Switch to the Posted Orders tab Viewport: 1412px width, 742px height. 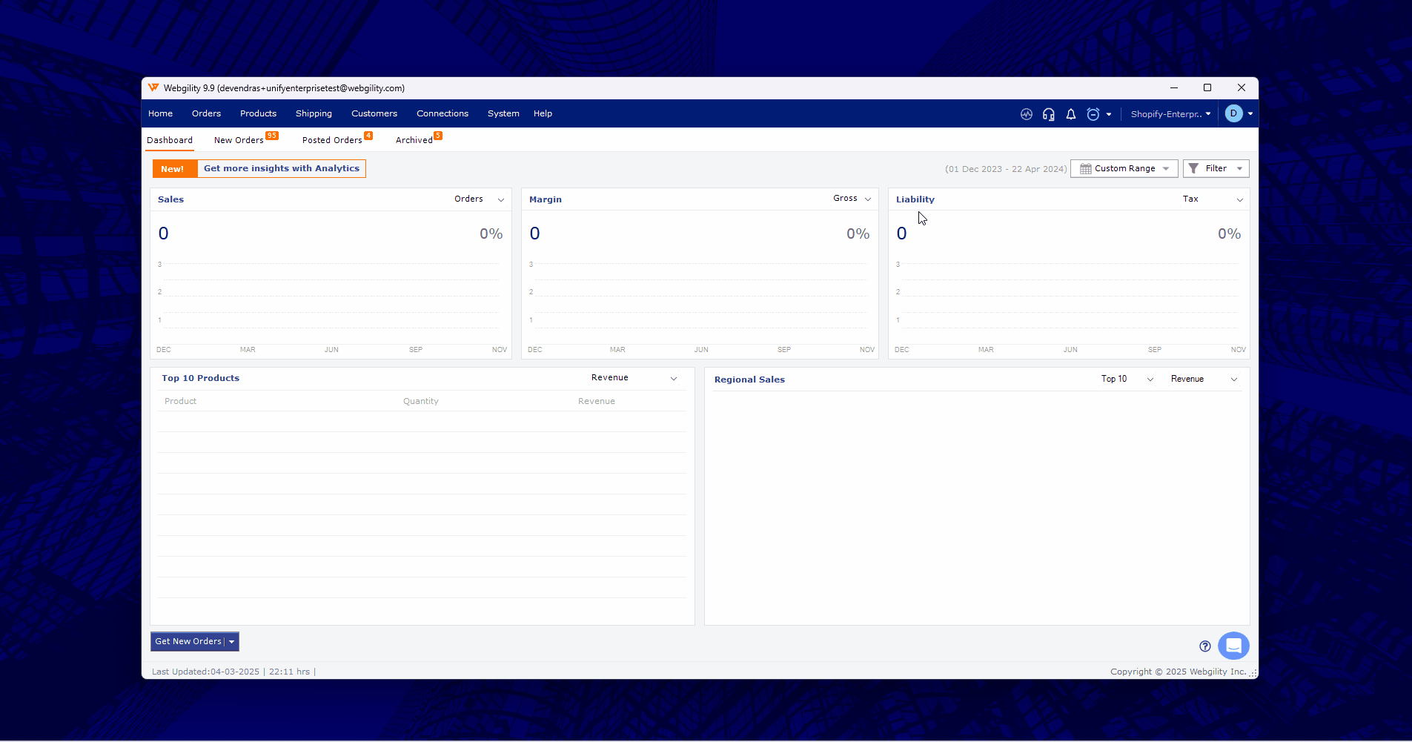click(332, 140)
